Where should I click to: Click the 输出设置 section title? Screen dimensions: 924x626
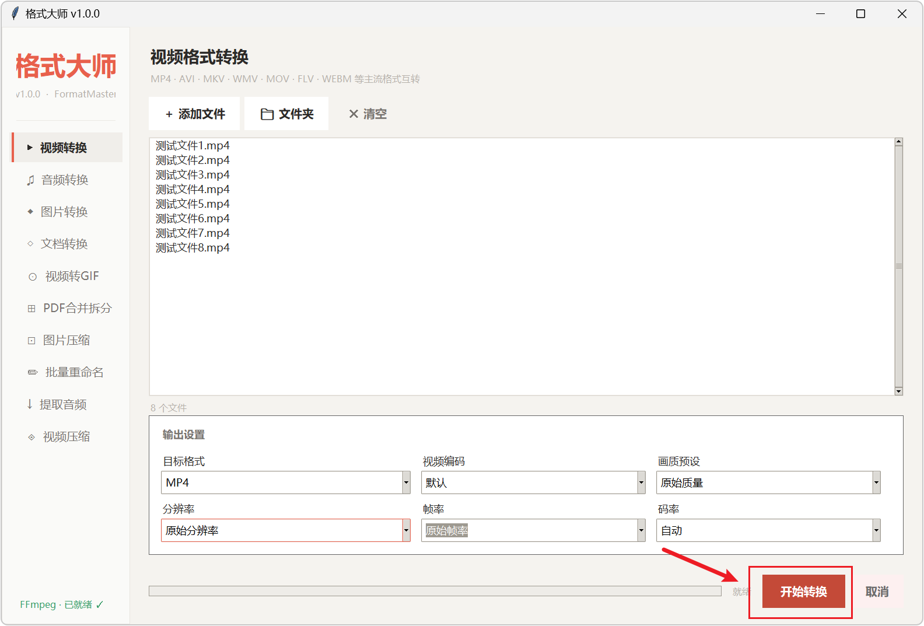(x=184, y=435)
